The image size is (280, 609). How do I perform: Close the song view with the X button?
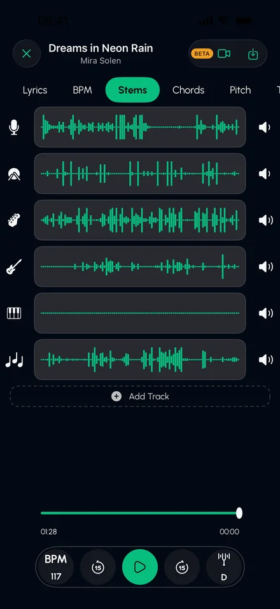click(x=26, y=54)
